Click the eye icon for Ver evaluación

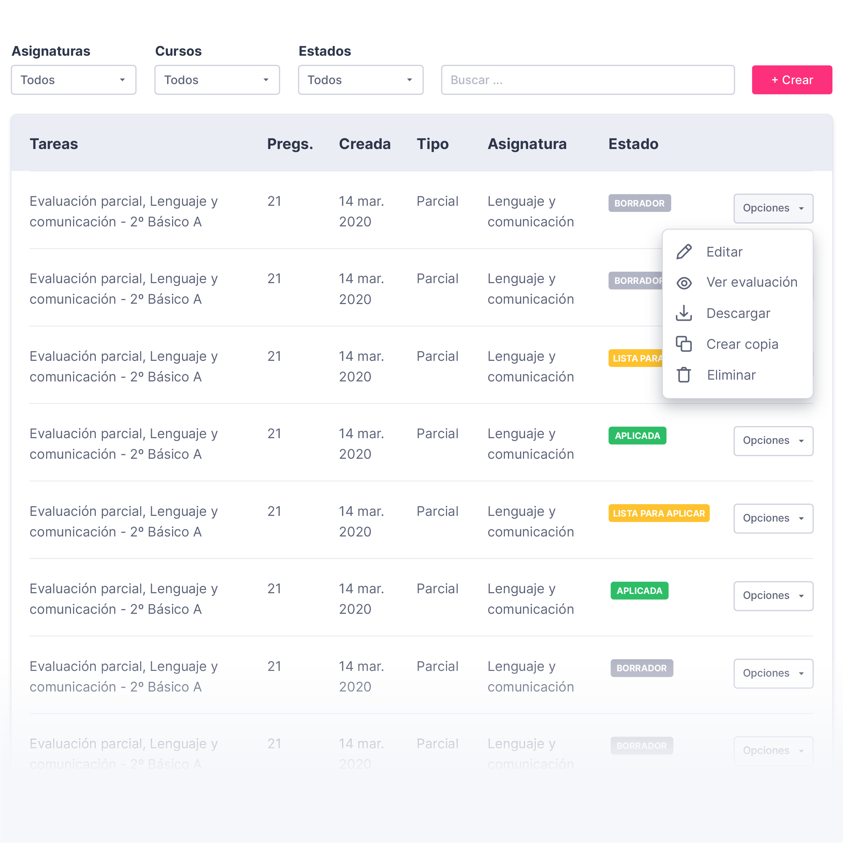click(x=684, y=283)
